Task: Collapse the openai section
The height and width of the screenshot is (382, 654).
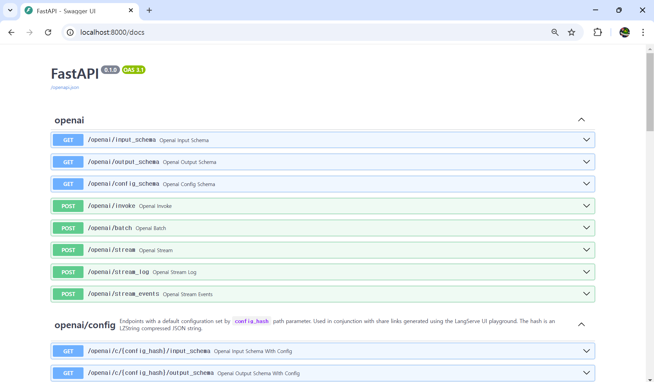Action: pos(581,120)
